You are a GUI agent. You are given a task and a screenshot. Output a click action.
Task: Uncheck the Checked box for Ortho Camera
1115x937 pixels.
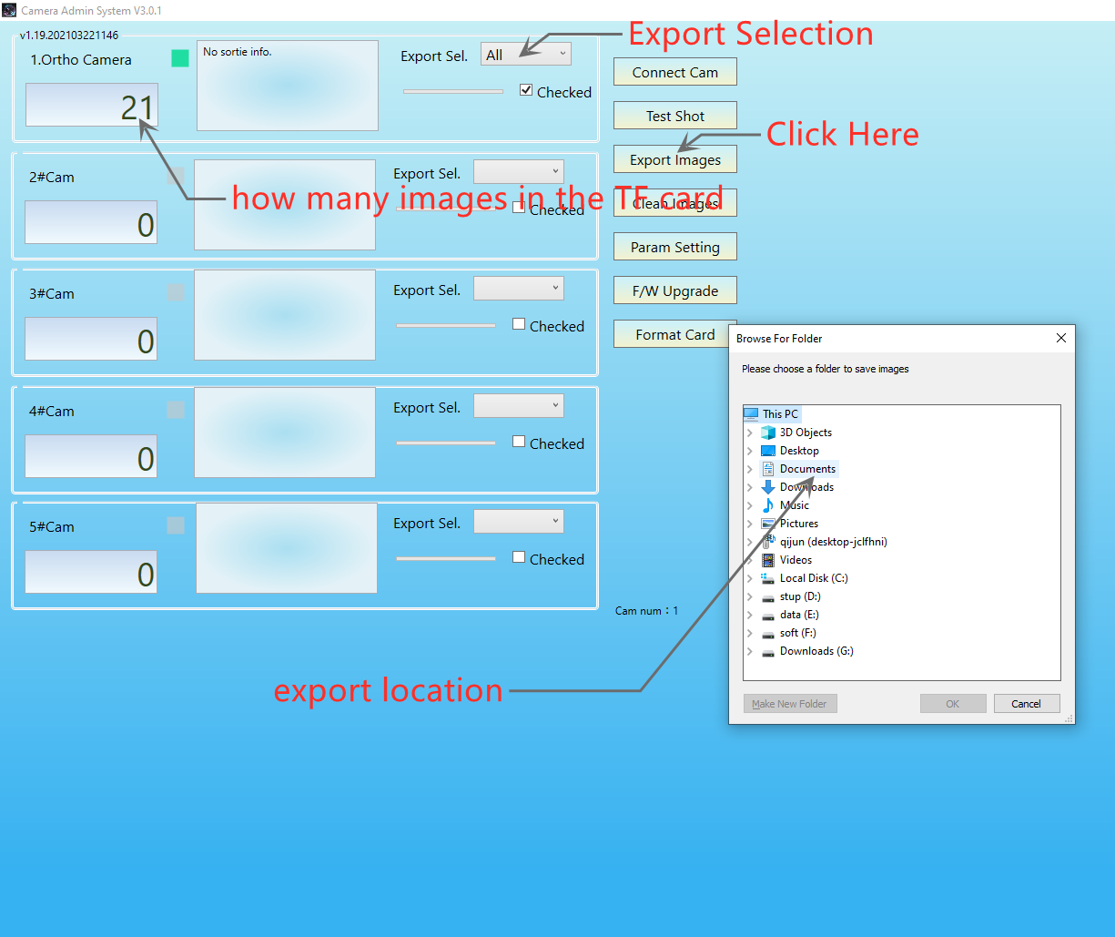[x=526, y=91]
